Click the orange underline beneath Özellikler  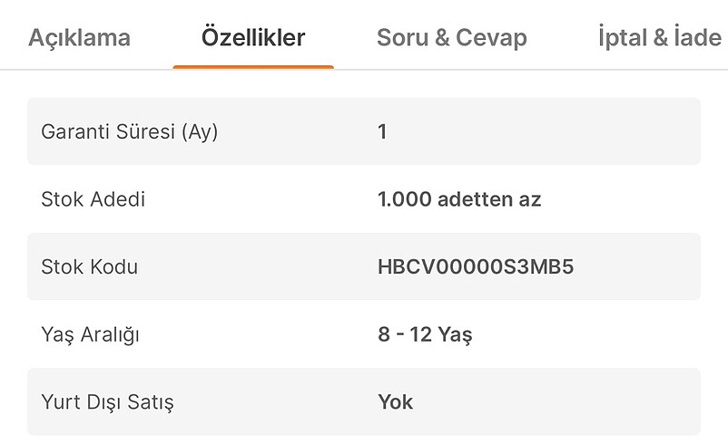[x=253, y=66]
